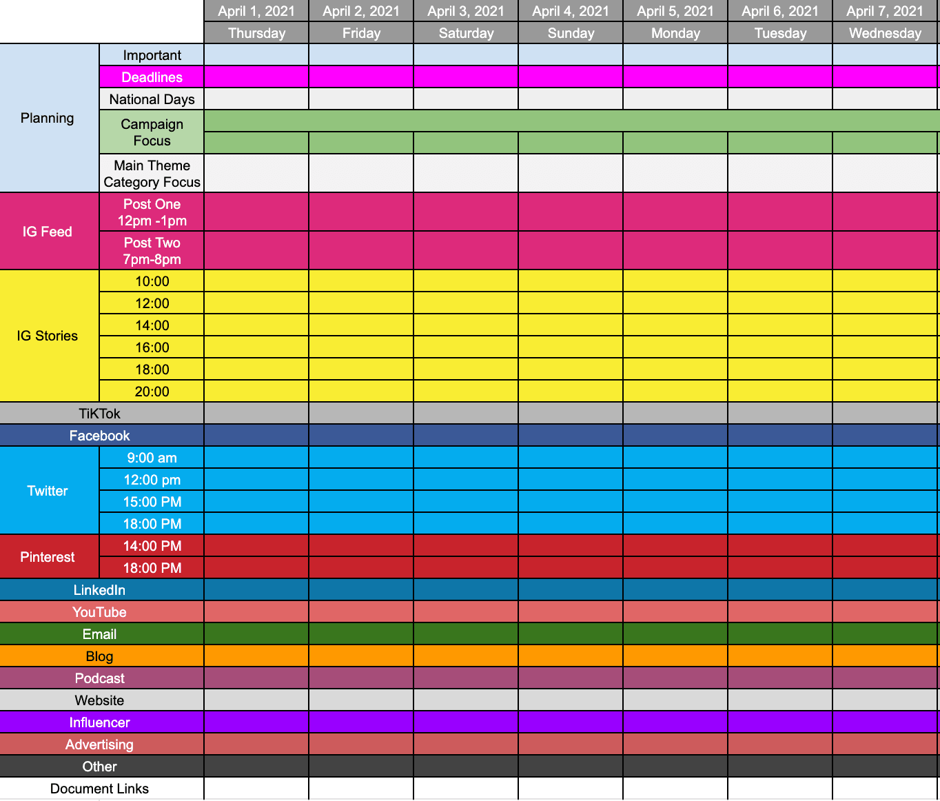Select the Website row label
The width and height of the screenshot is (940, 801).
point(101,700)
